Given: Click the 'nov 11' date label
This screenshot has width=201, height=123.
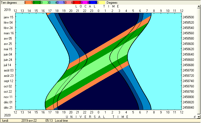Looking at the screenshot, I should (8, 97).
